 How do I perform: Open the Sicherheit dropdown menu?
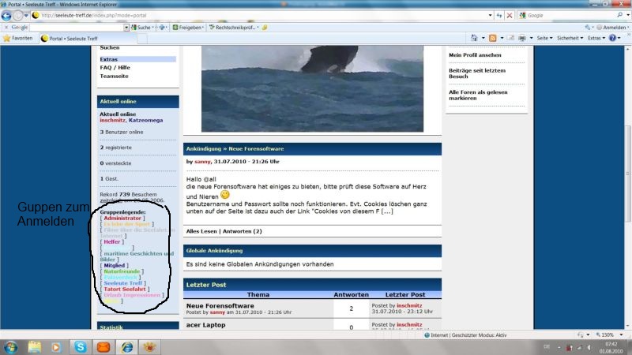570,38
